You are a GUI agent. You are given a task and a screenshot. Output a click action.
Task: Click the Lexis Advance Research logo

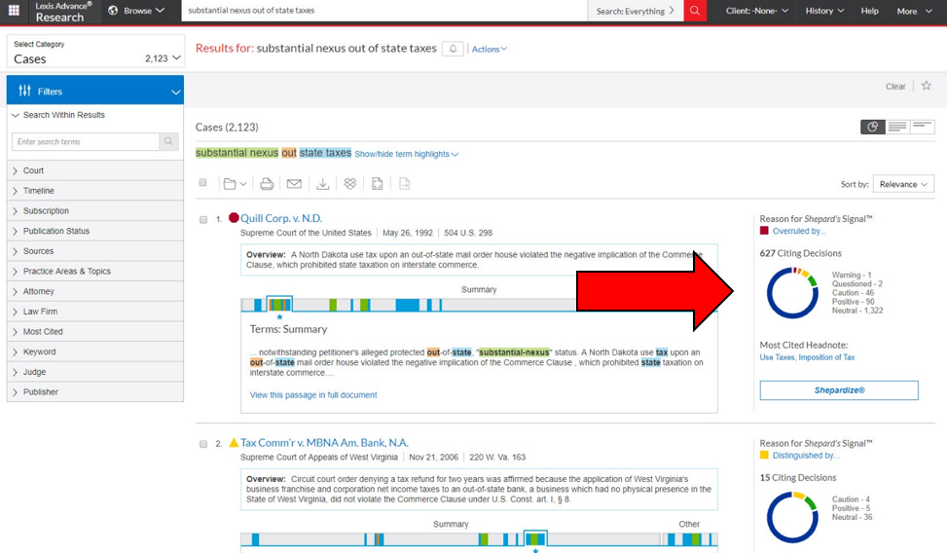pos(63,11)
